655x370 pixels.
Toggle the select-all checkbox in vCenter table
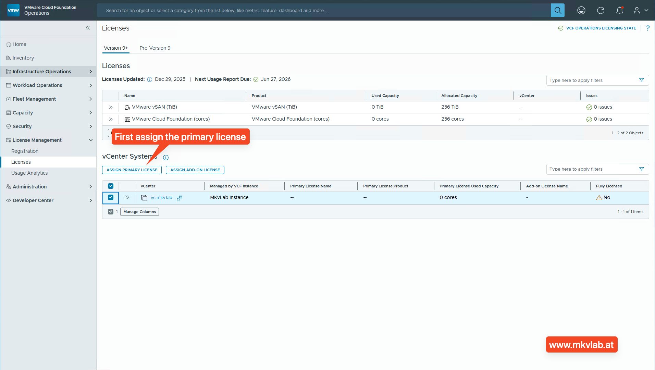110,186
